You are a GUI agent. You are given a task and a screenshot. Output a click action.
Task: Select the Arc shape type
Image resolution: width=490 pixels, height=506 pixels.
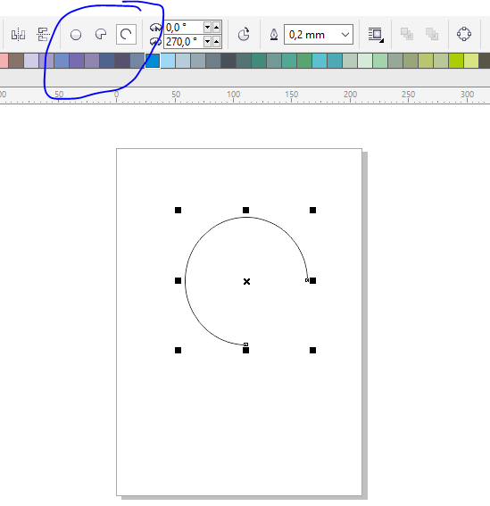click(x=126, y=34)
